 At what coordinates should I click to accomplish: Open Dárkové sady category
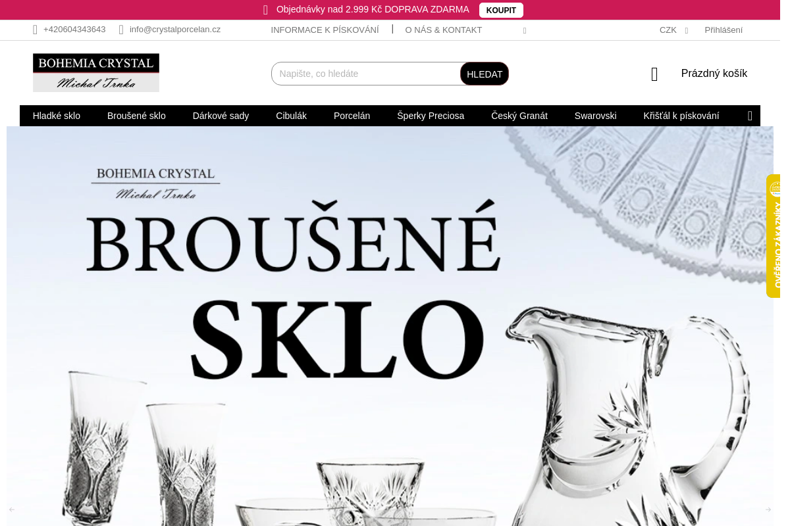(x=221, y=116)
